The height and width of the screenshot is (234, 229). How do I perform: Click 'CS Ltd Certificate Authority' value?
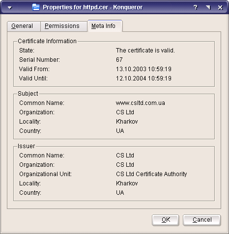coord(151,174)
